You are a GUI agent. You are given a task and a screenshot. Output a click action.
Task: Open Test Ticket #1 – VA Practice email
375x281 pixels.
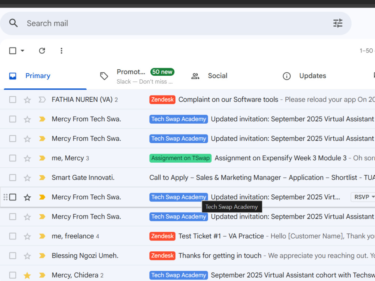pyautogui.click(x=221, y=236)
